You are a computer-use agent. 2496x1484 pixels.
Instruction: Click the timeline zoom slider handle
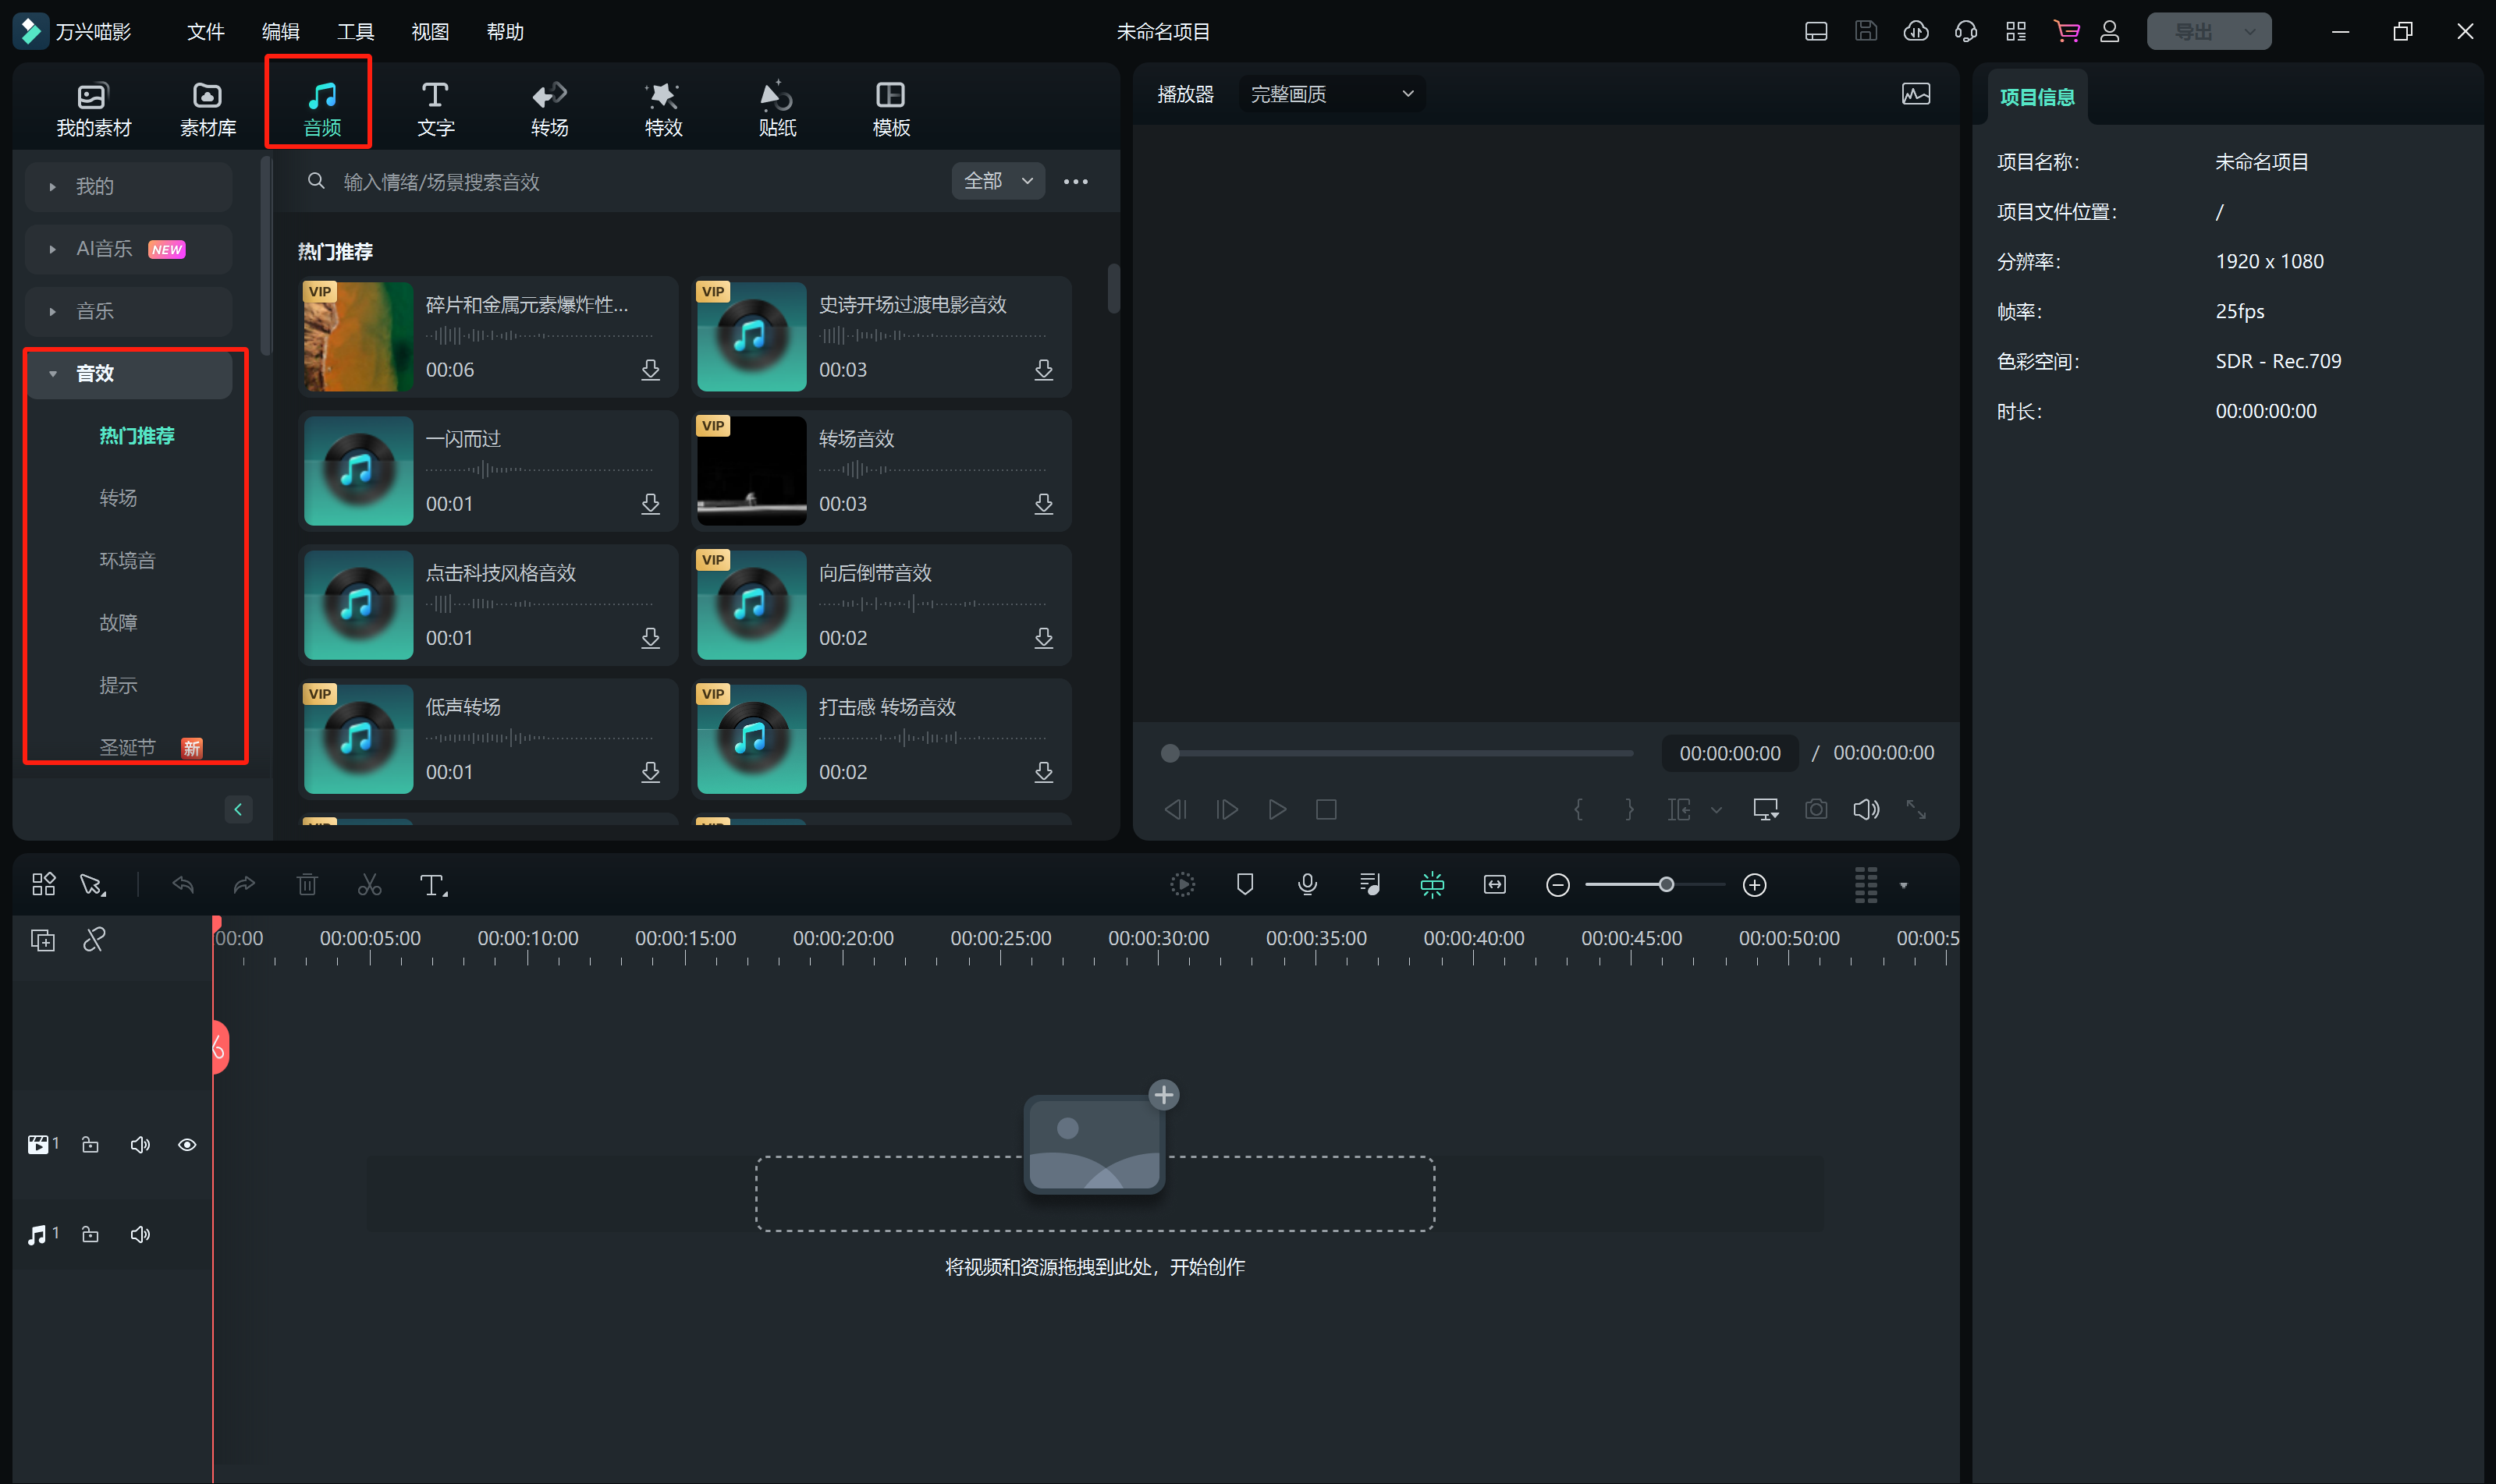coord(1666,885)
